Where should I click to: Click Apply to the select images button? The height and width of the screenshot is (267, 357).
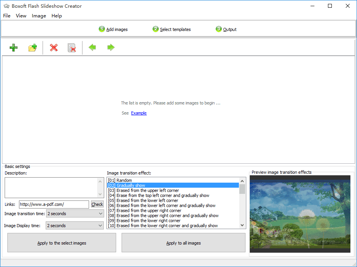point(62,243)
